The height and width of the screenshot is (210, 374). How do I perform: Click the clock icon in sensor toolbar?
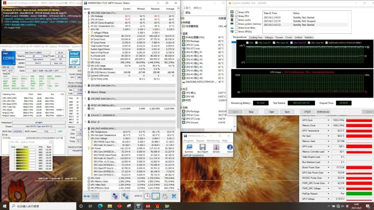147,196
